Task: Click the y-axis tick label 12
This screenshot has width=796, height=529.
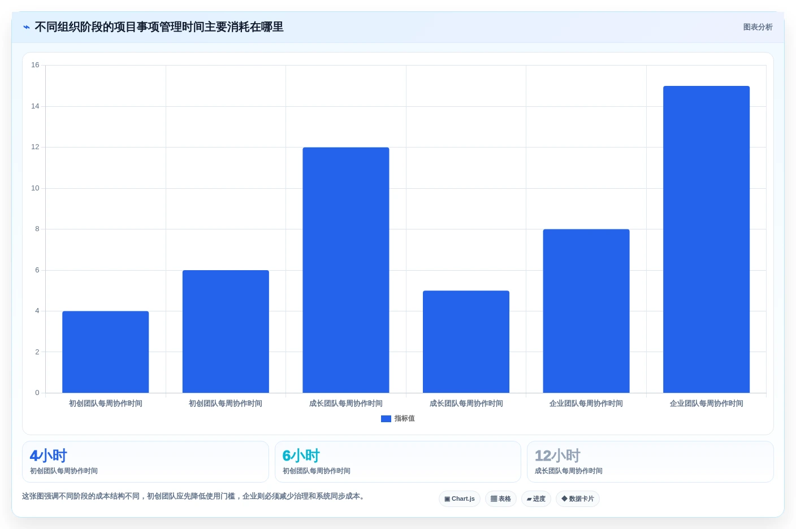Action: [x=35, y=147]
